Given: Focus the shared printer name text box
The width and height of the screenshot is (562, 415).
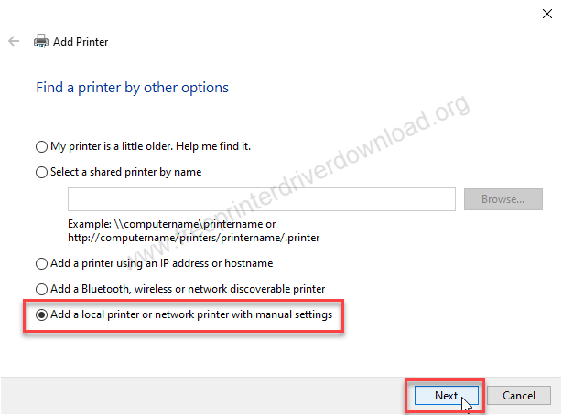Looking at the screenshot, I should [x=262, y=199].
